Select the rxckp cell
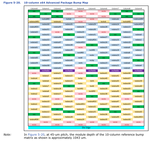This screenshot has height=141, width=149. click(x=92, y=60)
